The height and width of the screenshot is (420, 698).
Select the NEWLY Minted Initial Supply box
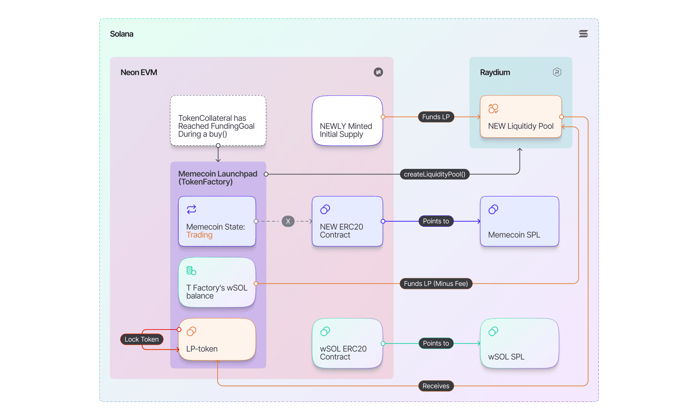[347, 121]
